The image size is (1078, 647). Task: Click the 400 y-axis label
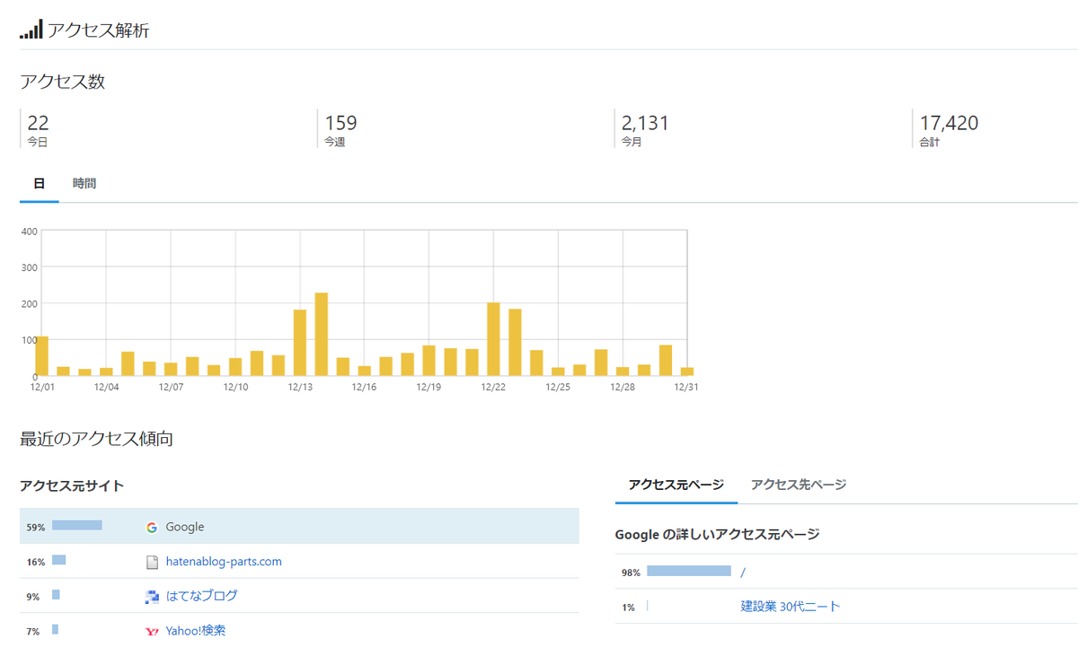tap(29, 232)
